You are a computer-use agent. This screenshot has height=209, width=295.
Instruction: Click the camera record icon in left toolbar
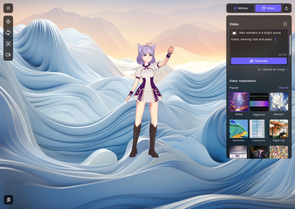(8, 55)
